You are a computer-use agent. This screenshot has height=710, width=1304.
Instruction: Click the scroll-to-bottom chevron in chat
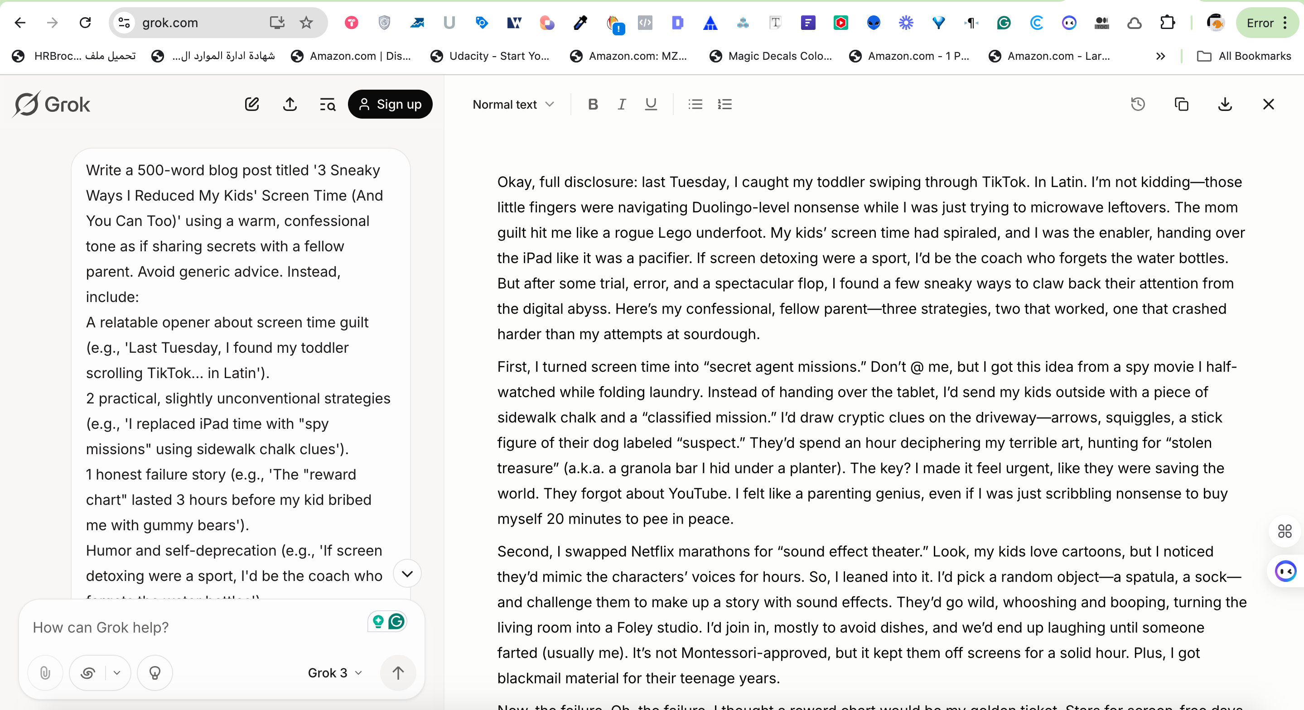pyautogui.click(x=407, y=574)
